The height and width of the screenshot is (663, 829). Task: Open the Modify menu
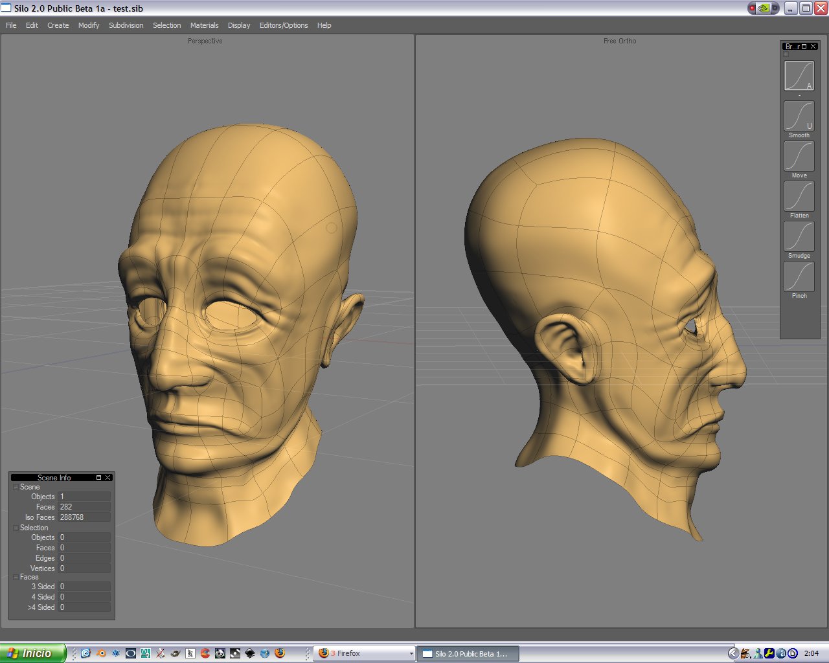point(89,25)
